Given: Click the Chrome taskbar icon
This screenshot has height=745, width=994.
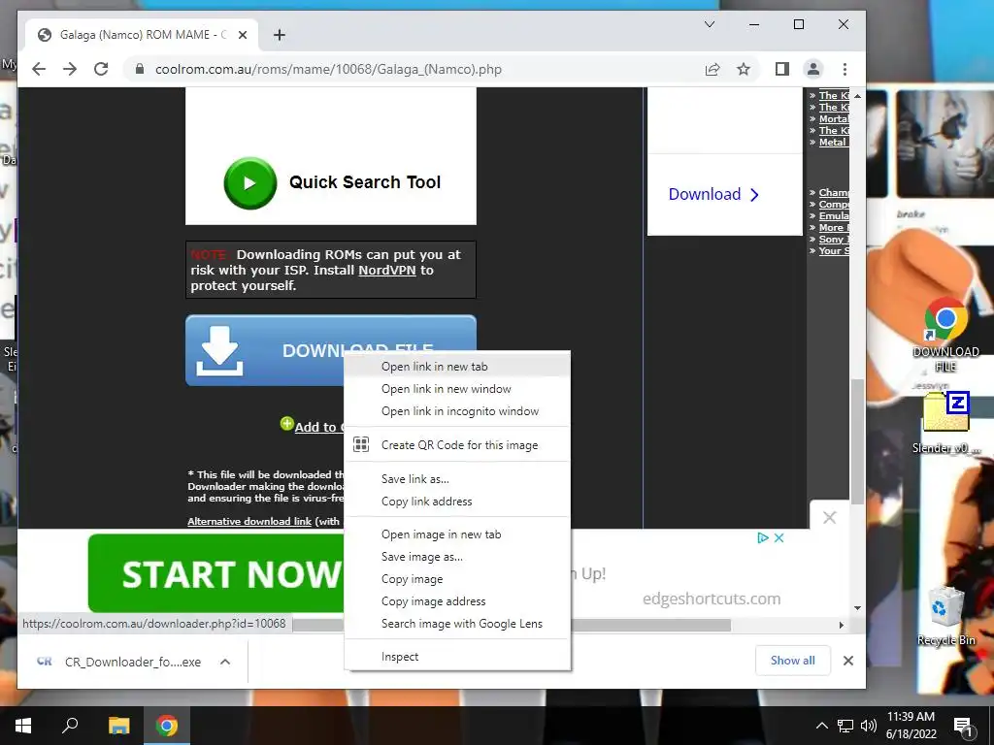Looking at the screenshot, I should pyautogui.click(x=167, y=726).
